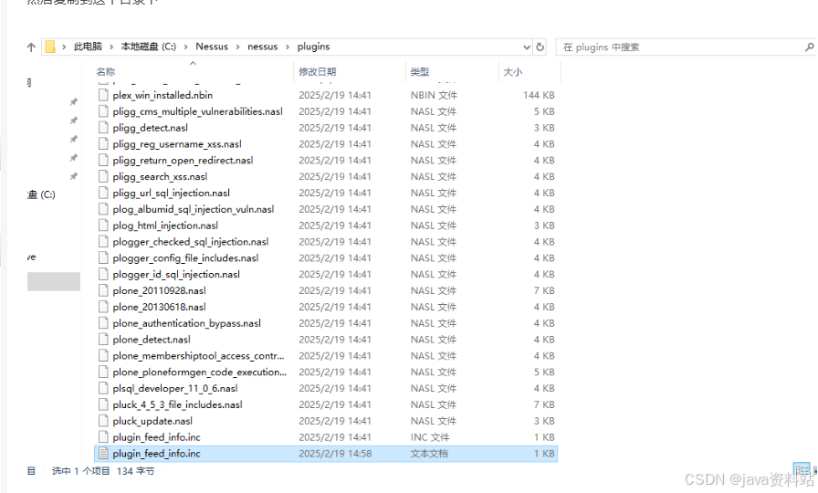Click file icon of pluck_update.nasl
The height and width of the screenshot is (493, 818).
pyautogui.click(x=103, y=421)
